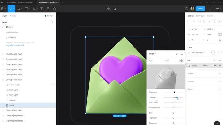Close the Image popup
223x125 pixels.
(x=182, y=54)
